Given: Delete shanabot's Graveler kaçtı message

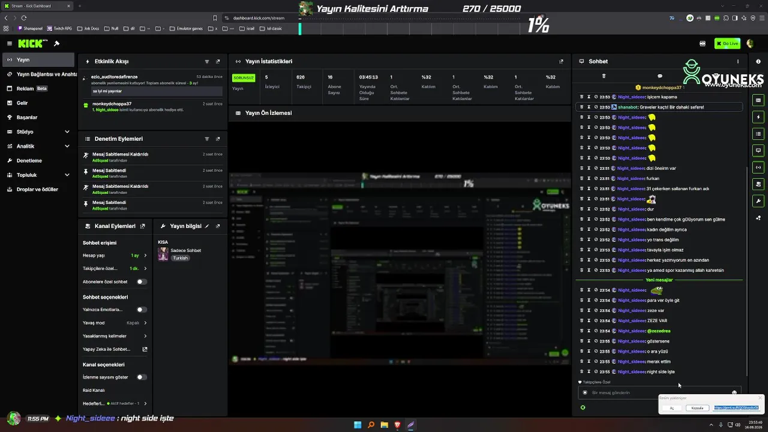Looking at the screenshot, I should coord(581,107).
